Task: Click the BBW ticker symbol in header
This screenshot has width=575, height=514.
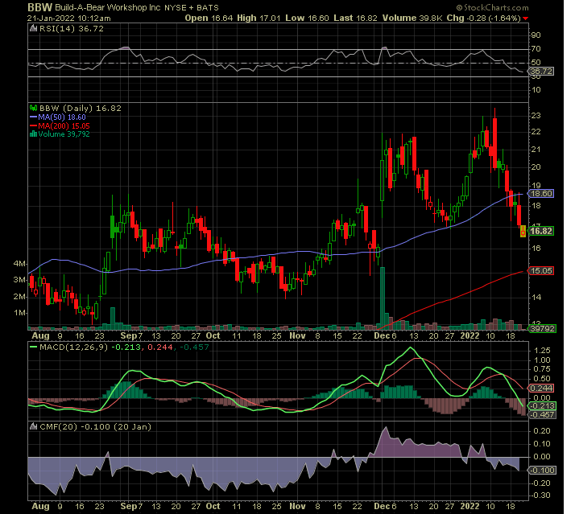Action: click(x=40, y=7)
